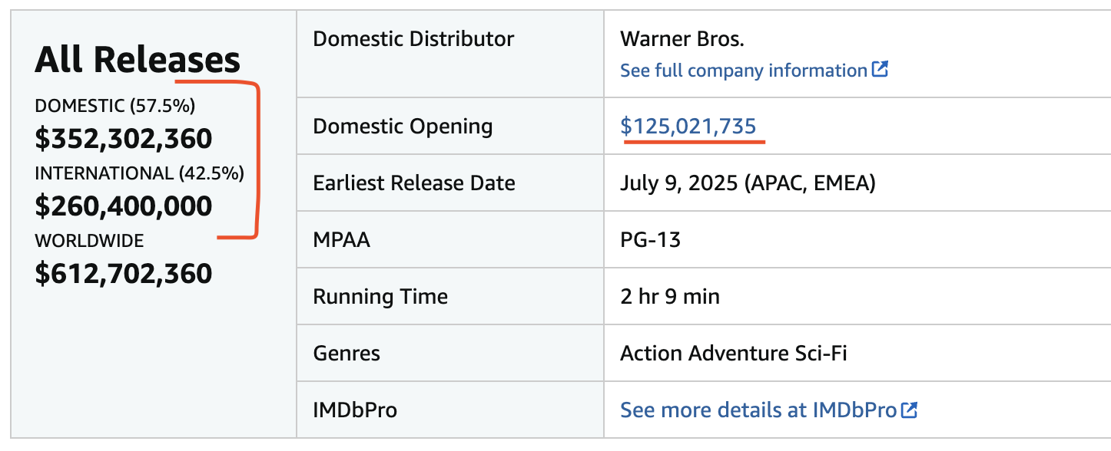
Task: Click the domestic gross figure $352,302,360
Action: click(x=124, y=139)
